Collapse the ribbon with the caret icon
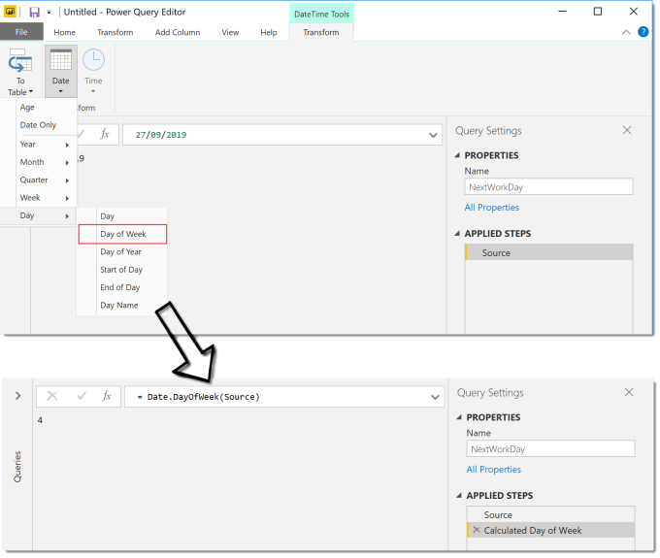The image size is (660, 558). tap(626, 32)
